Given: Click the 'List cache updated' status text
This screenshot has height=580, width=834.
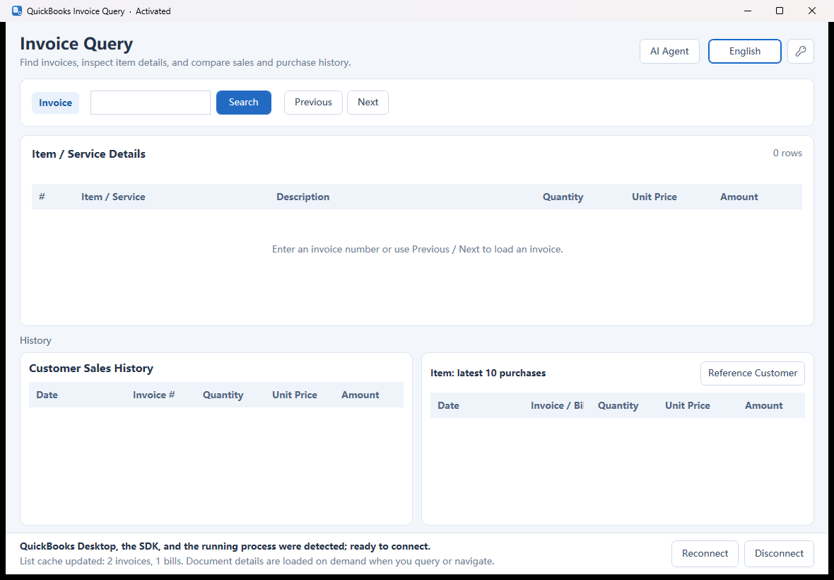Looking at the screenshot, I should click(x=257, y=561).
